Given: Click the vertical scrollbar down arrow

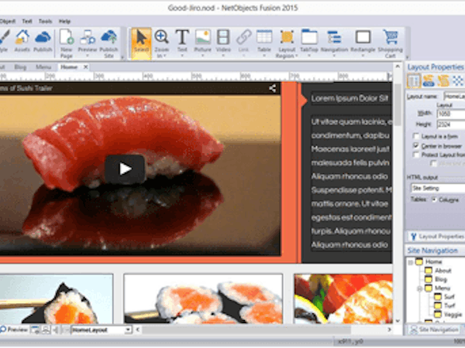Looking at the screenshot, I should tap(398, 321).
